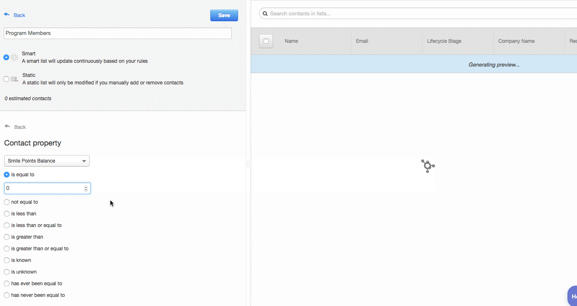The height and width of the screenshot is (306, 577).
Task: Sort by the Email column header
Action: coord(362,41)
